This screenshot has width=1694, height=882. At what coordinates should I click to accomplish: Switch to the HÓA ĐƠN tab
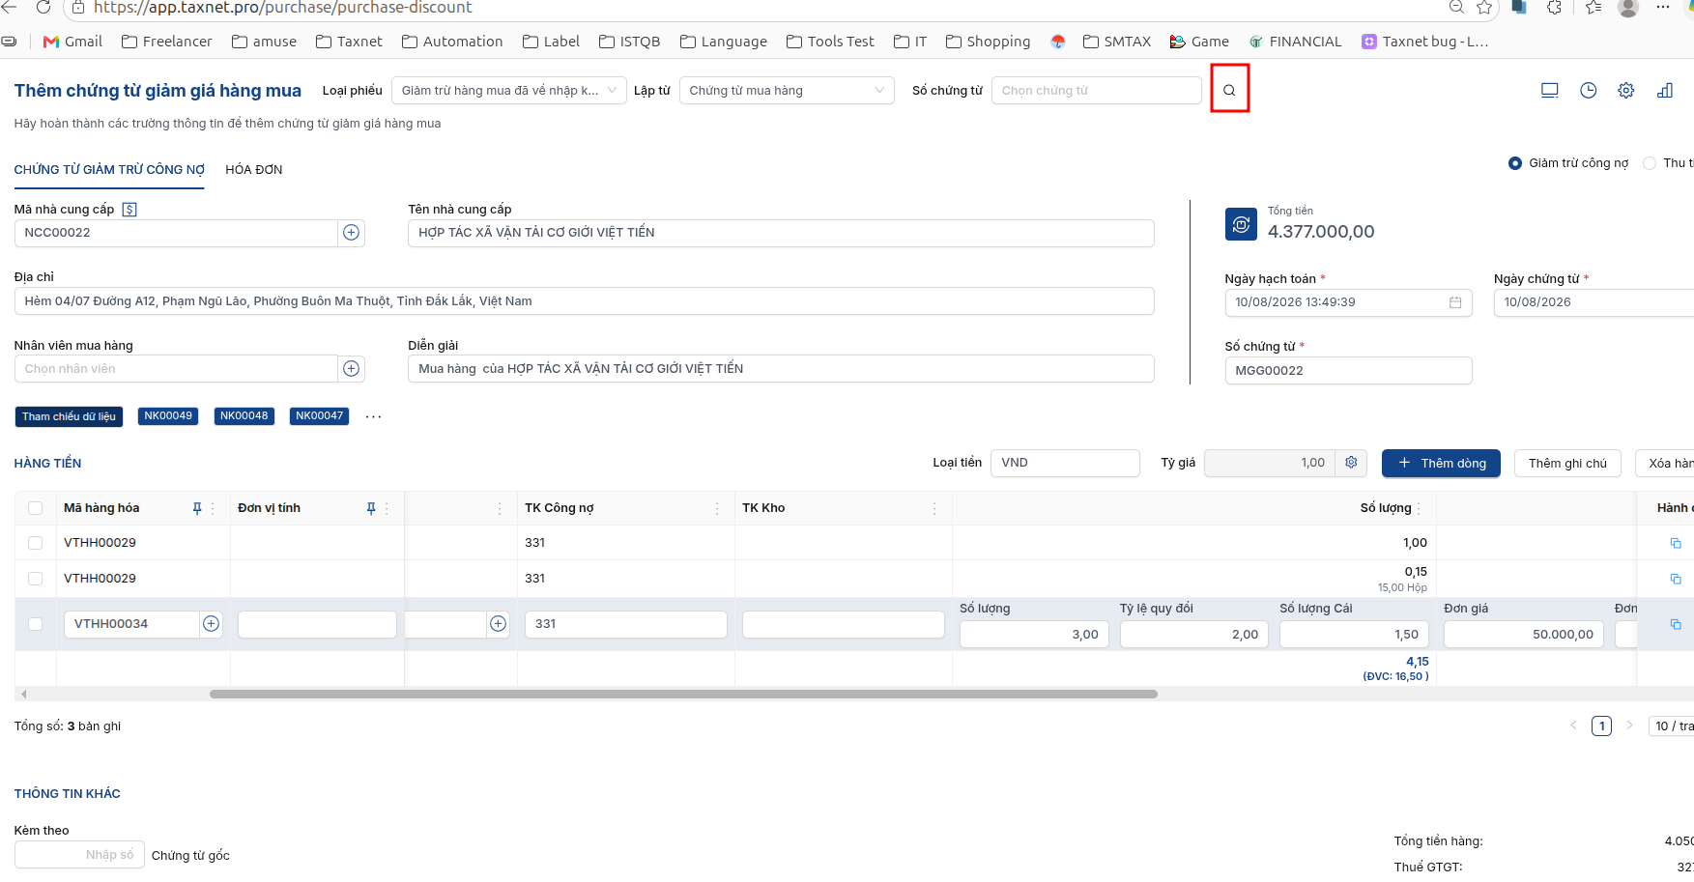(254, 170)
